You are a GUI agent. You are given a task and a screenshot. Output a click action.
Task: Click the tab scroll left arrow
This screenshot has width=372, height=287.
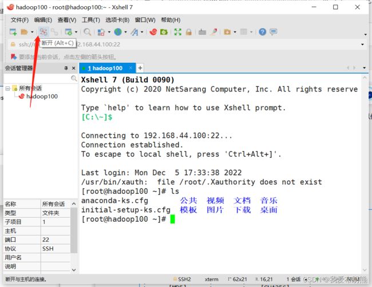[x=348, y=68]
